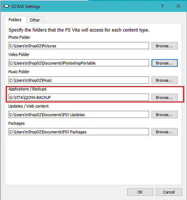Click the Music Folder path field
This screenshot has height=200, width=187.
tap(79, 80)
